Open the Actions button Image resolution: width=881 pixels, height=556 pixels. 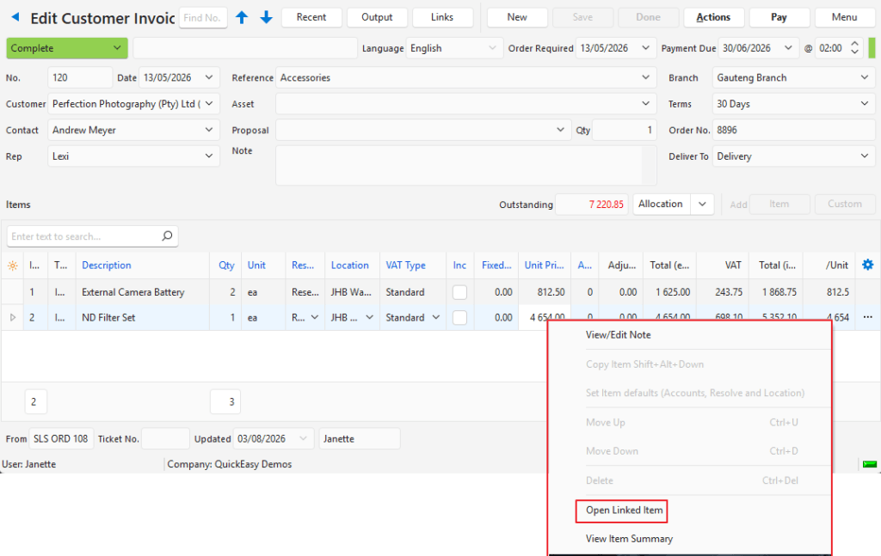713,17
